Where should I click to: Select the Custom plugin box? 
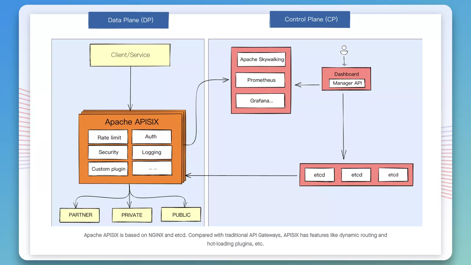tap(108, 169)
